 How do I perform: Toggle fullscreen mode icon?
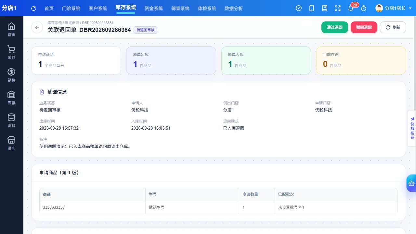point(338,8)
